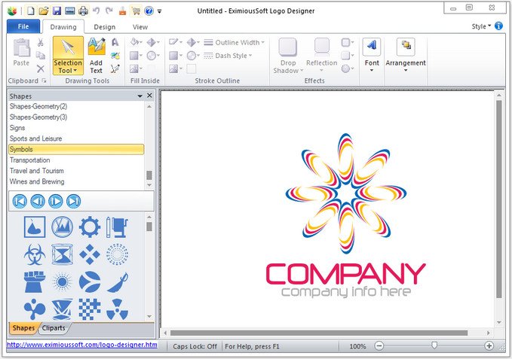512x359 pixels.
Task: Click the Cut scissors icon
Action: pos(40,42)
